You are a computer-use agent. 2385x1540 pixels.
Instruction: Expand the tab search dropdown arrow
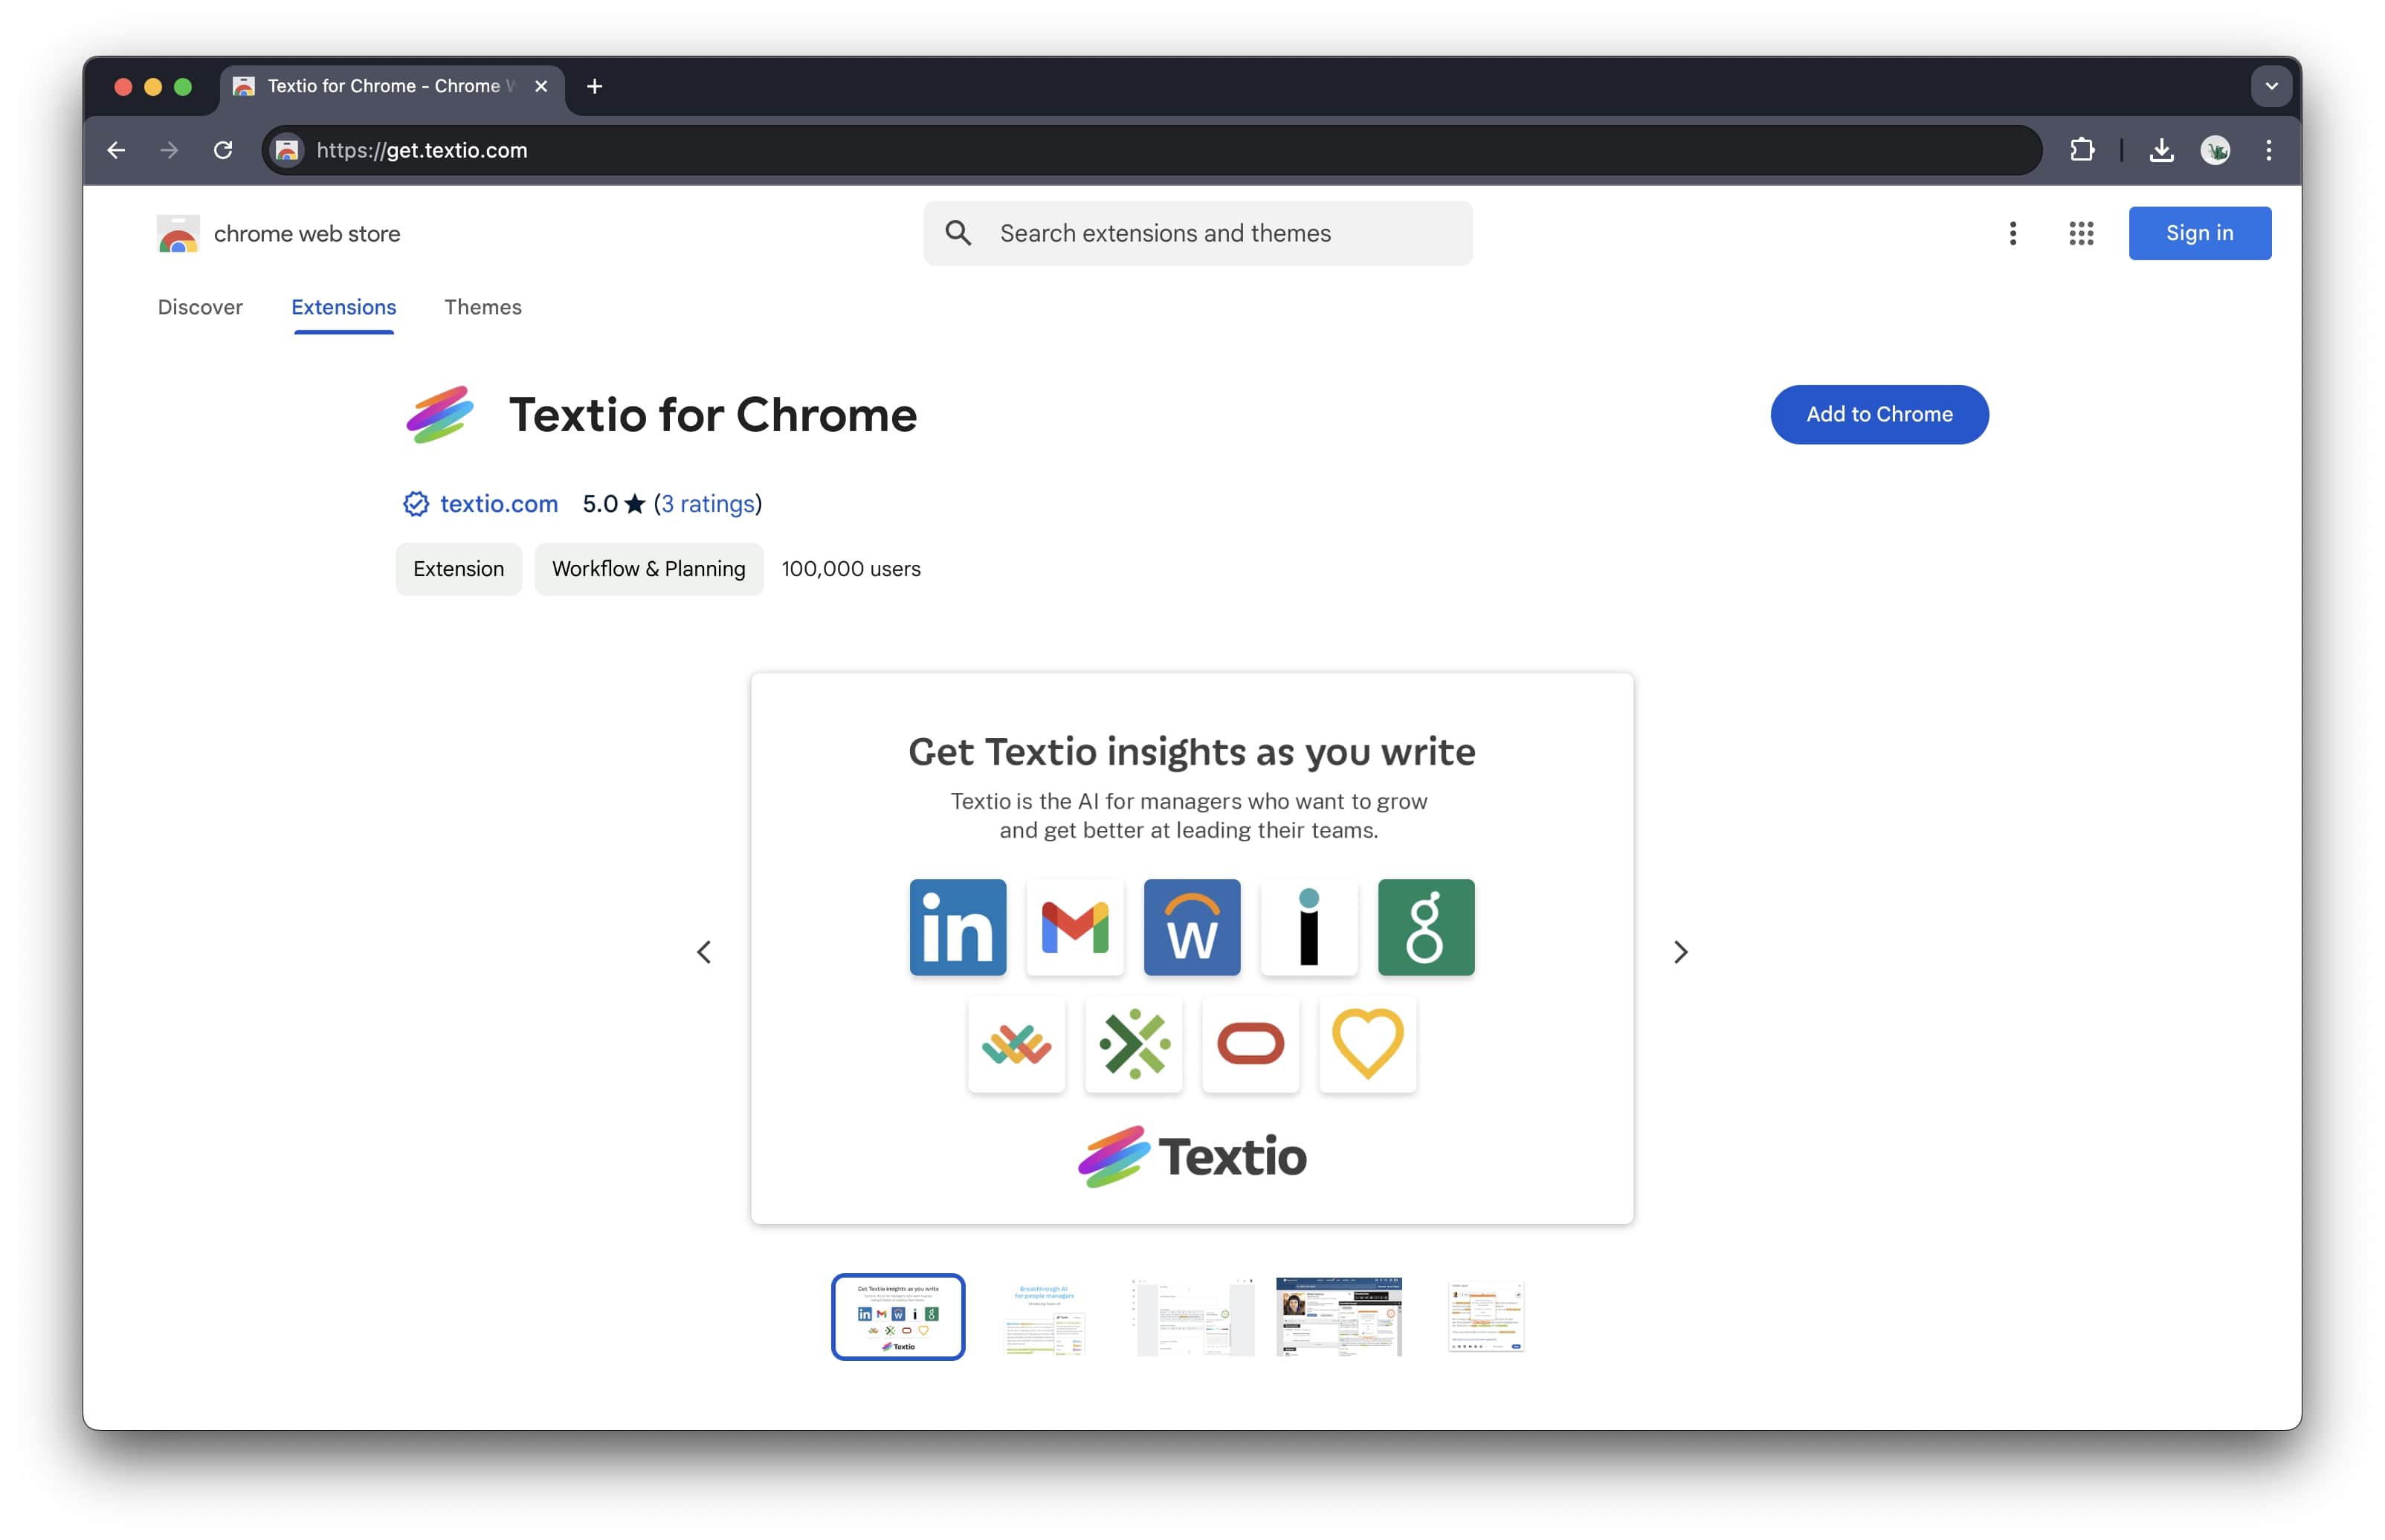coord(2271,86)
